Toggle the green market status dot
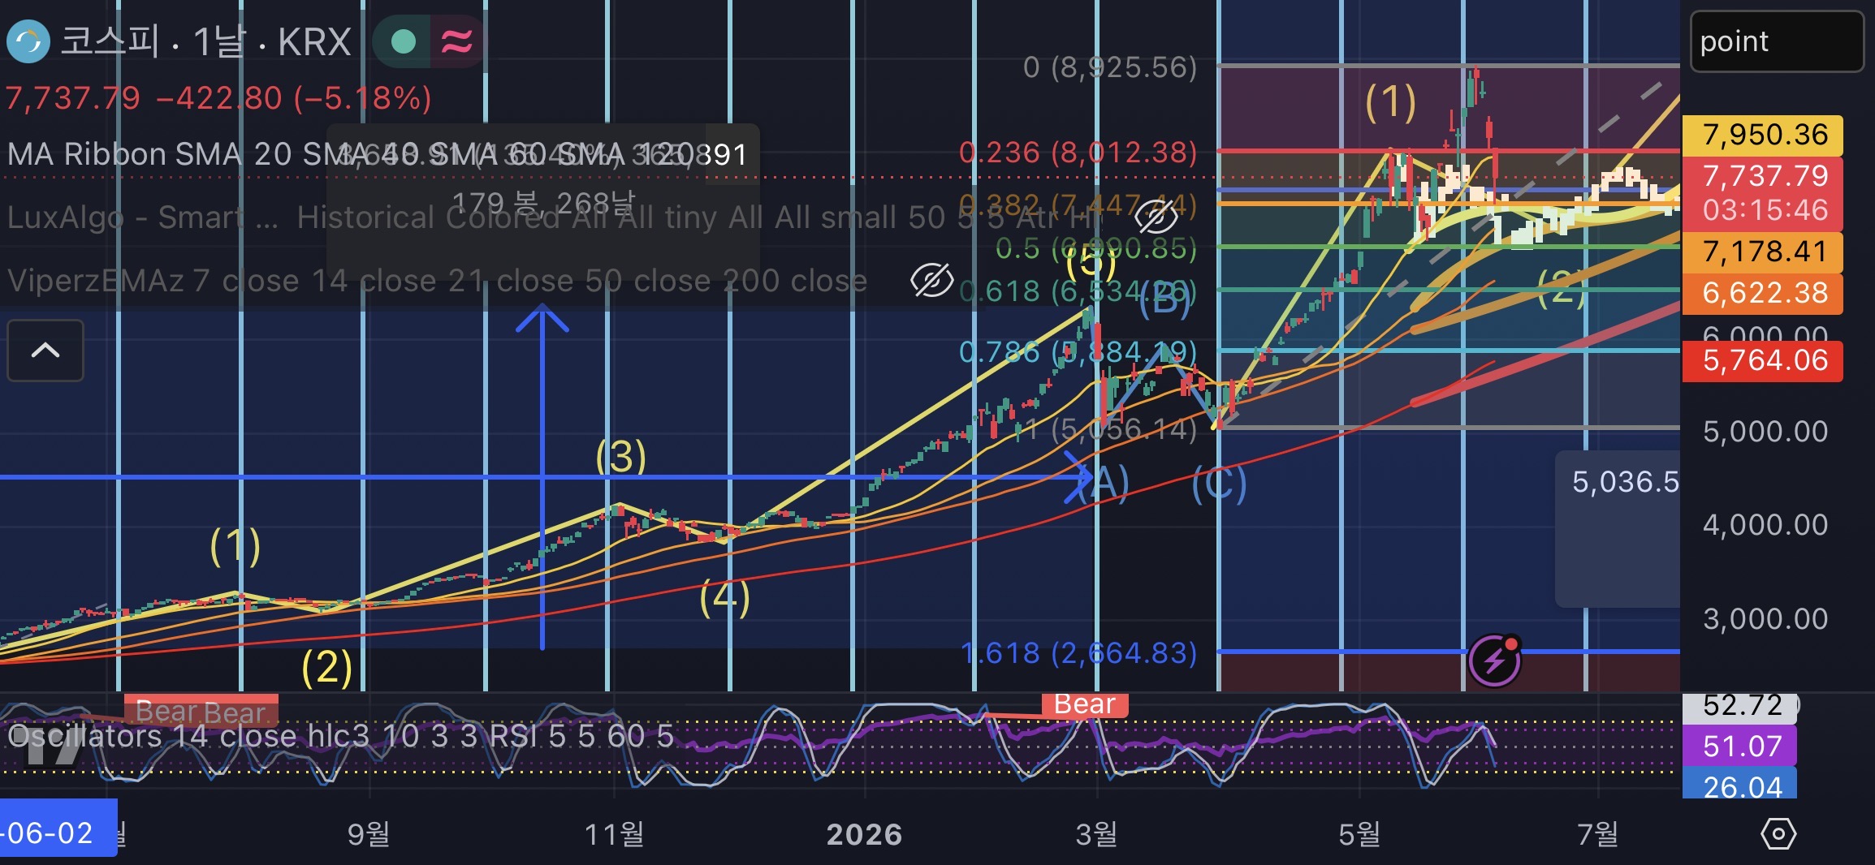 click(x=403, y=41)
